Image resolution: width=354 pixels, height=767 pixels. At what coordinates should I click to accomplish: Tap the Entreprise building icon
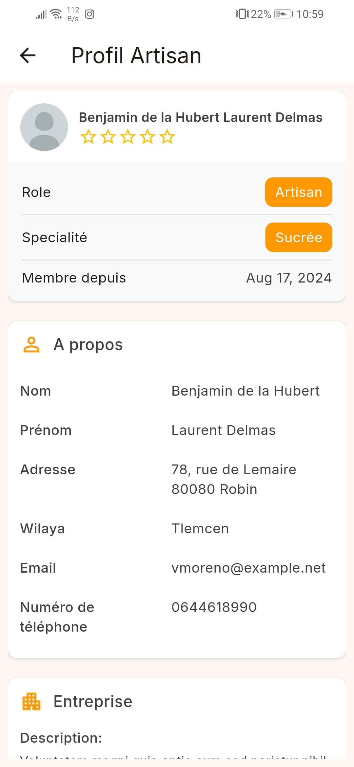pos(31,701)
